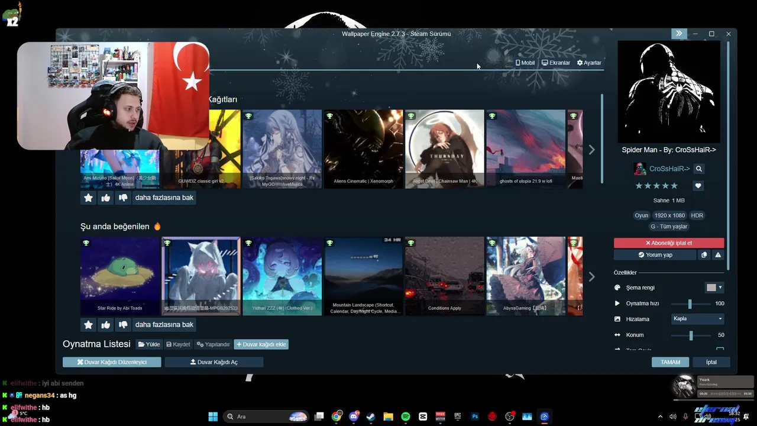This screenshot has width=757, height=426.
Task: Click the Şema rengi gray color swatch
Action: (x=711, y=288)
